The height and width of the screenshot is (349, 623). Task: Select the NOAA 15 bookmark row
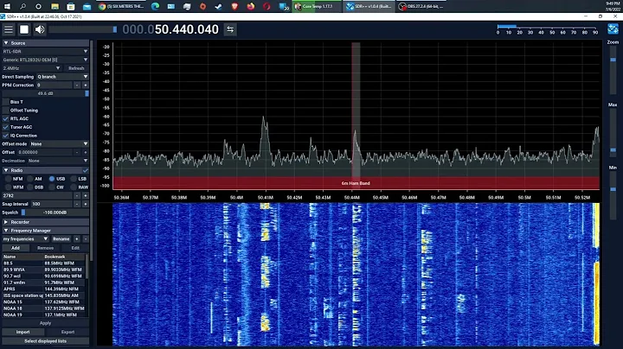point(44,301)
